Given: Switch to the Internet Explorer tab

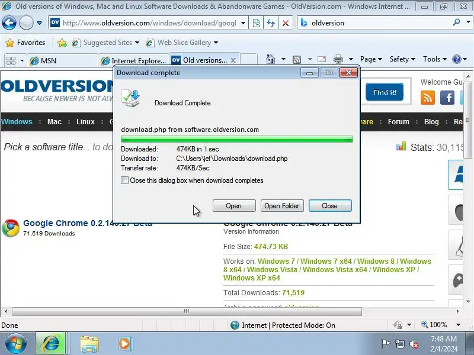Looking at the screenshot, I should (x=134, y=61).
